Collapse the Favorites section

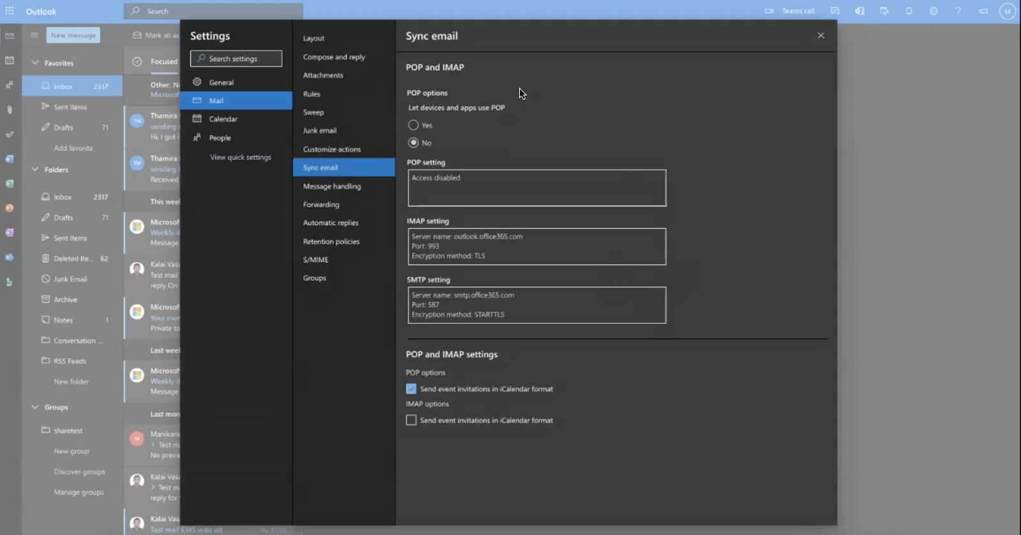[x=35, y=62]
